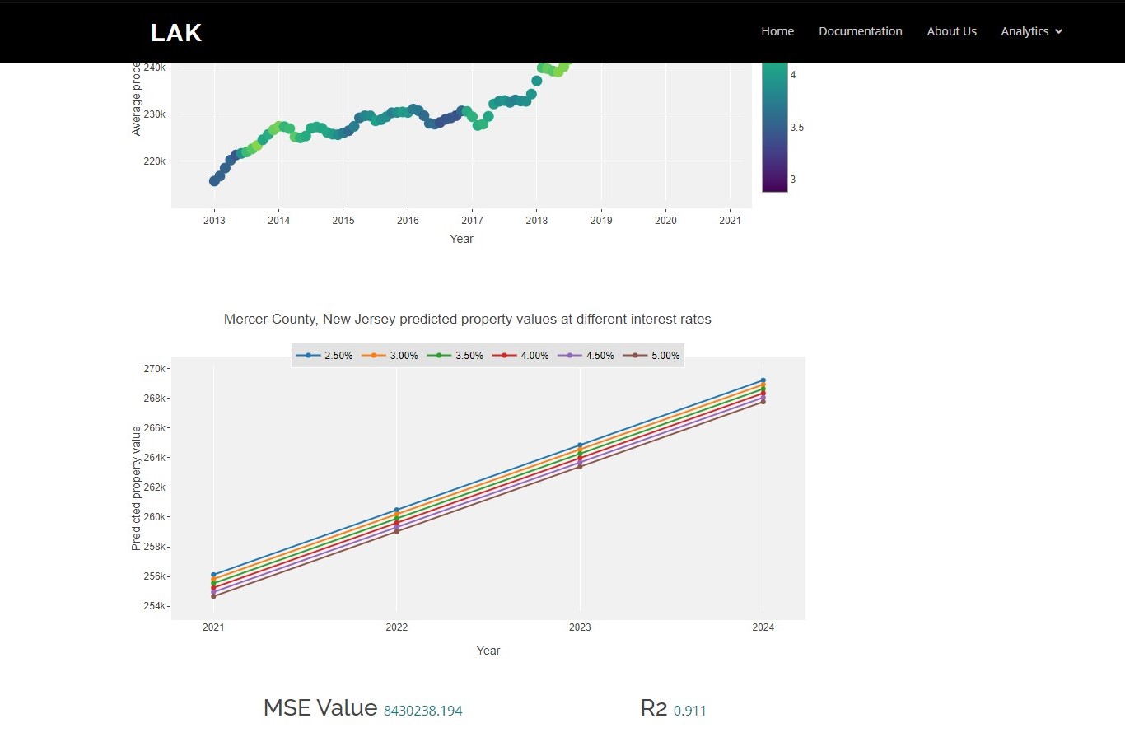Image resolution: width=1125 pixels, height=751 pixels.
Task: Click the first 2013 scatter point
Action: tap(214, 181)
